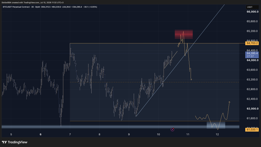
Task: Click the orange 61,020.1 price label
Action: pyautogui.click(x=252, y=130)
